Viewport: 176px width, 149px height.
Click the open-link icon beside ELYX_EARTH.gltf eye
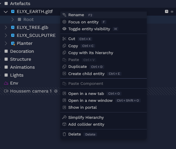click(167, 11)
